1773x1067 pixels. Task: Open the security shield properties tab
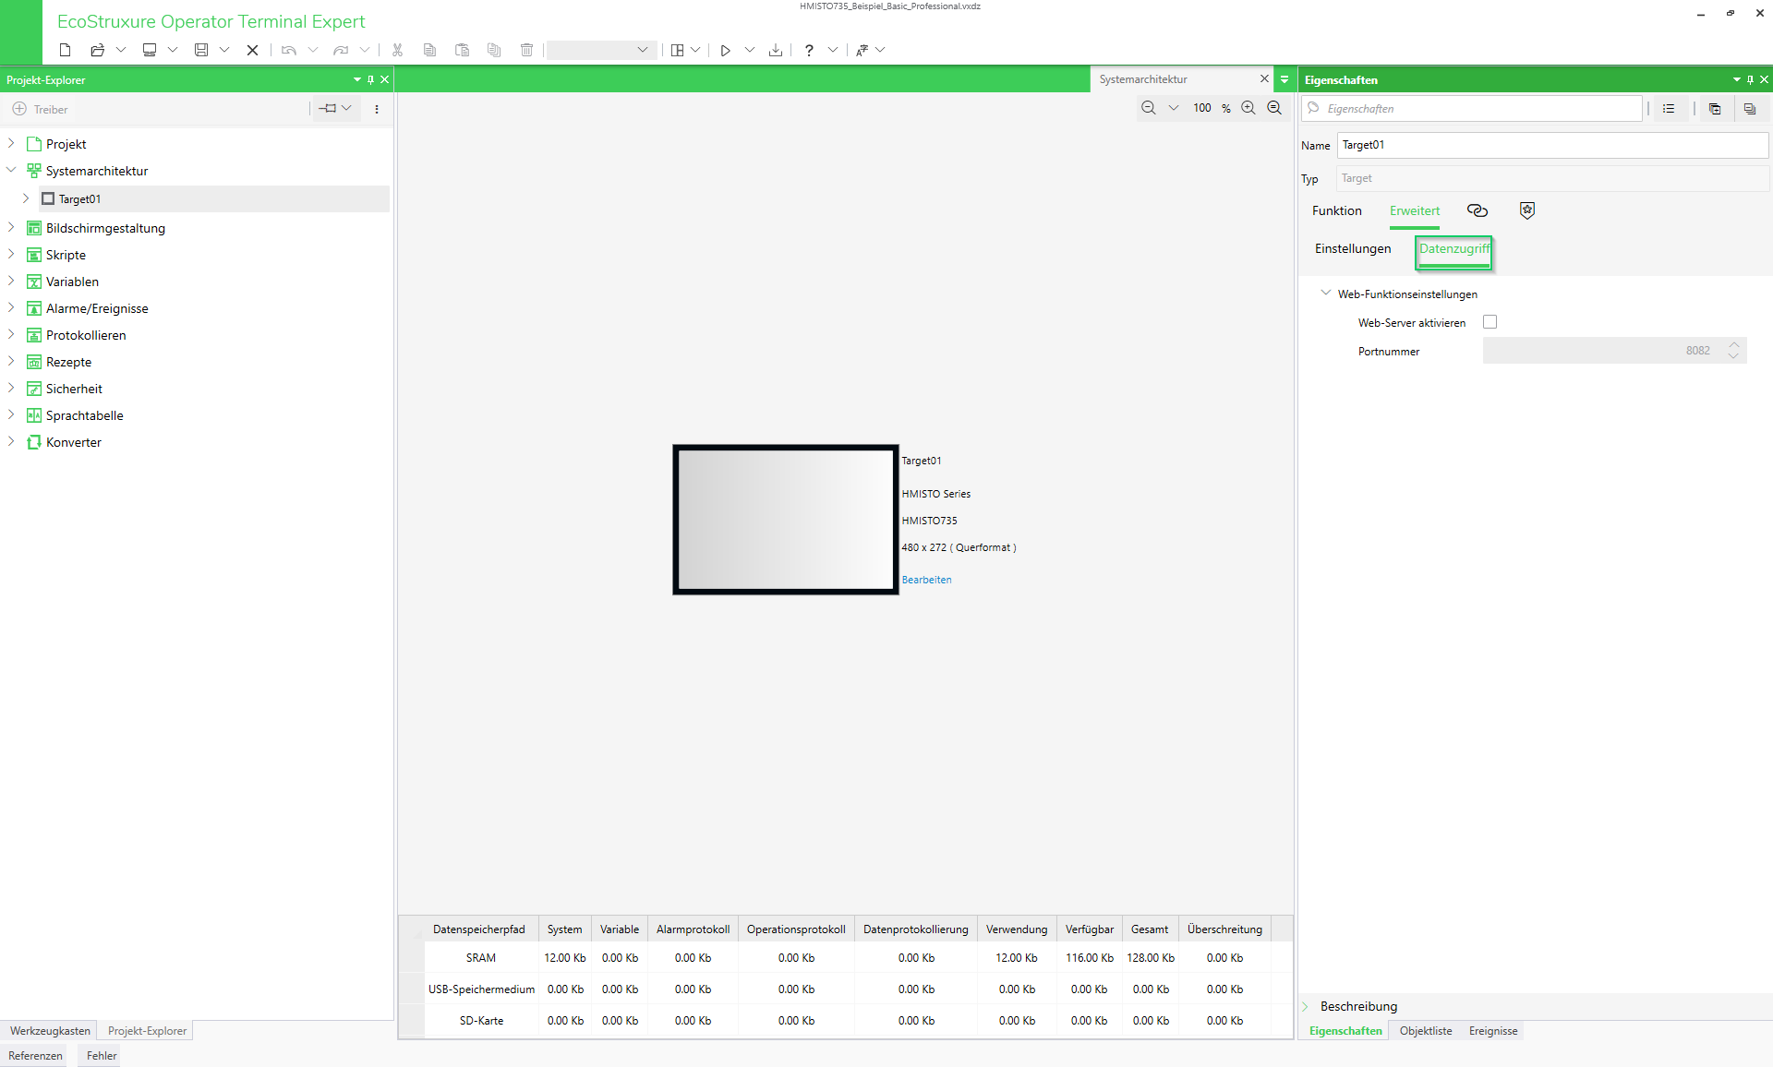click(x=1527, y=210)
